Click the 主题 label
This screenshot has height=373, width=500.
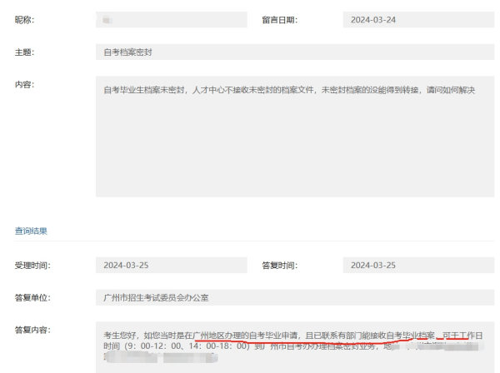coord(26,52)
